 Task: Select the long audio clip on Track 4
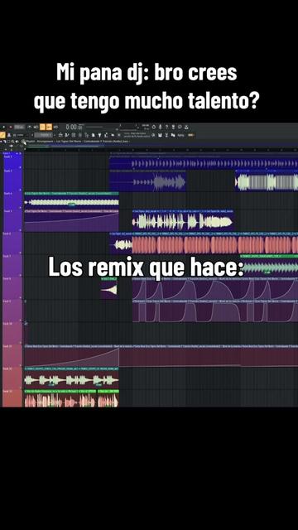point(72,200)
